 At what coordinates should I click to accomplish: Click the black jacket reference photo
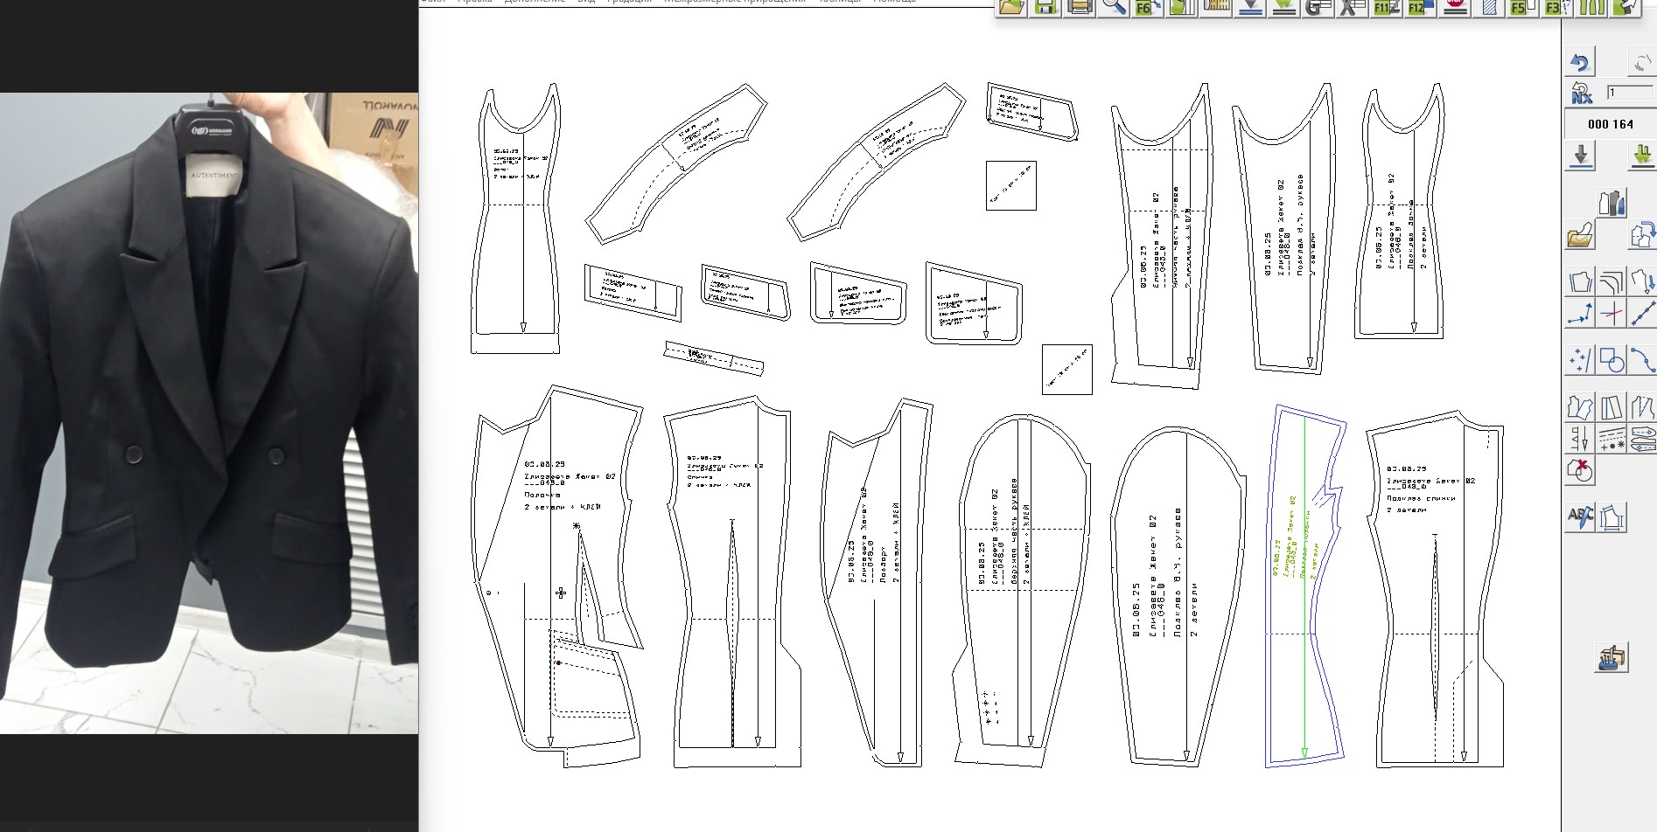tap(209, 413)
